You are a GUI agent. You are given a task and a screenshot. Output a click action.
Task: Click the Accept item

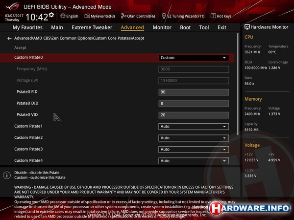[x=20, y=48]
